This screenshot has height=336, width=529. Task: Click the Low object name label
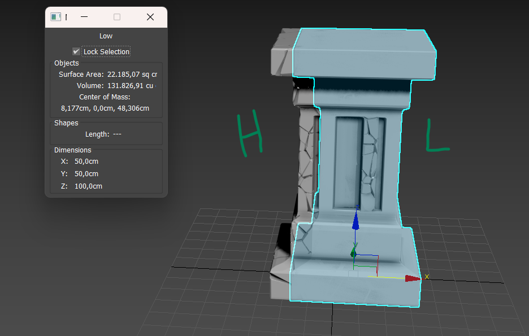click(106, 36)
